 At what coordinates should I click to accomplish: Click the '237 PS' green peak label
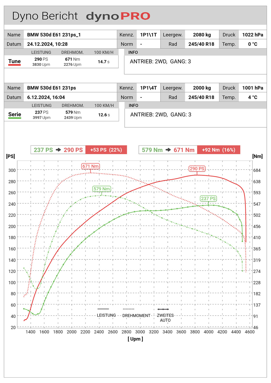(x=209, y=198)
